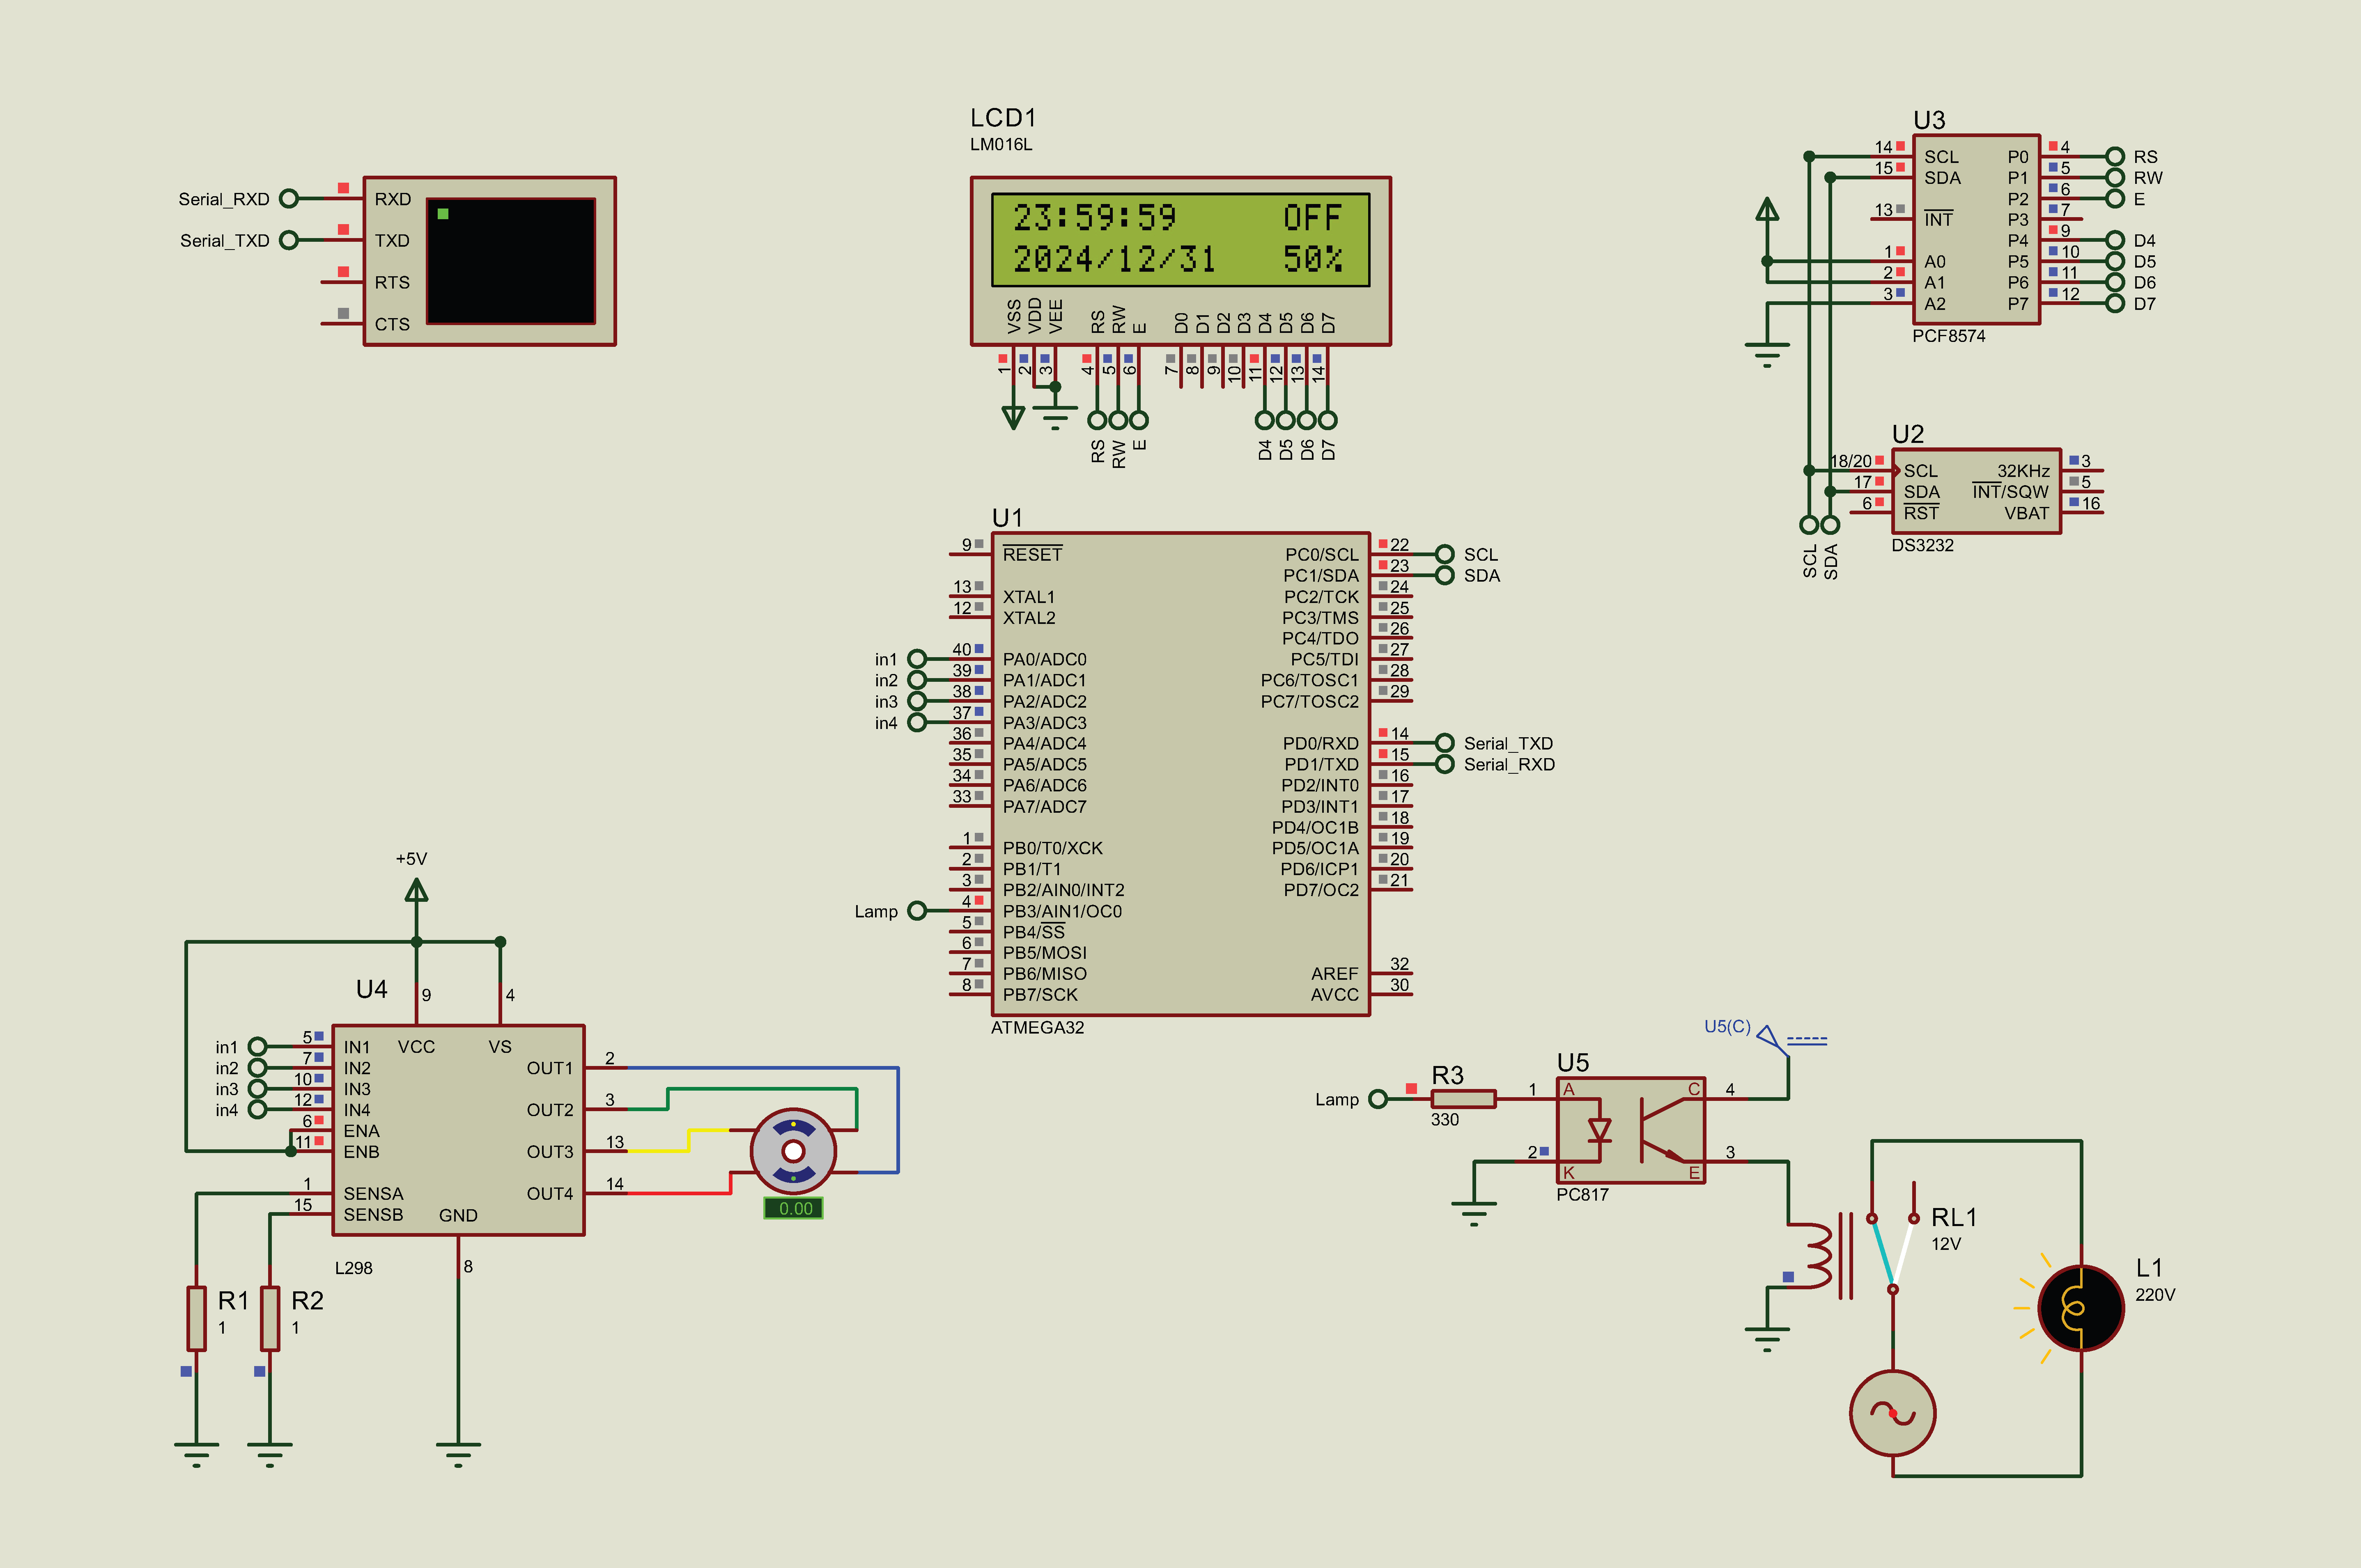Select the in1 terminal at PA0/ADC0
The image size is (2361, 1568).
917,659
